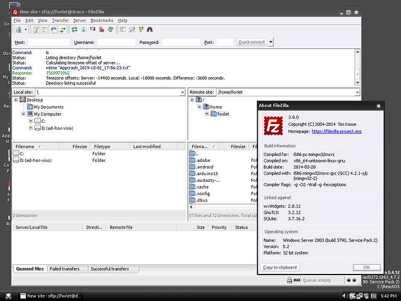Toggle remote directory tree display icon
This screenshot has width=401, height=301.
tap(54, 29)
